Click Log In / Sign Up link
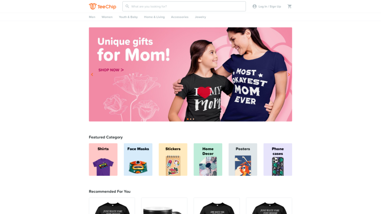This screenshot has height=214, width=381. point(269,7)
